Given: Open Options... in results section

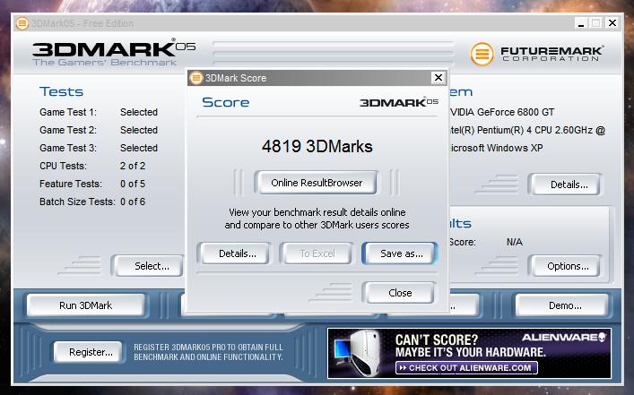Looking at the screenshot, I should coord(568,266).
